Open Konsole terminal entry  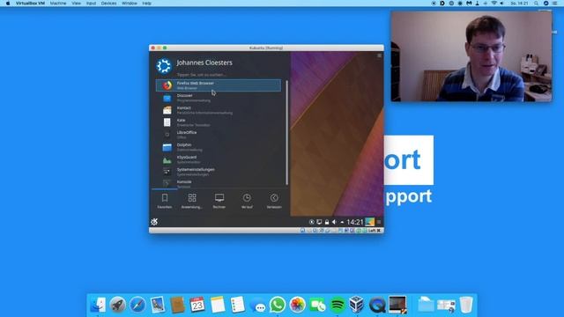coord(219,184)
